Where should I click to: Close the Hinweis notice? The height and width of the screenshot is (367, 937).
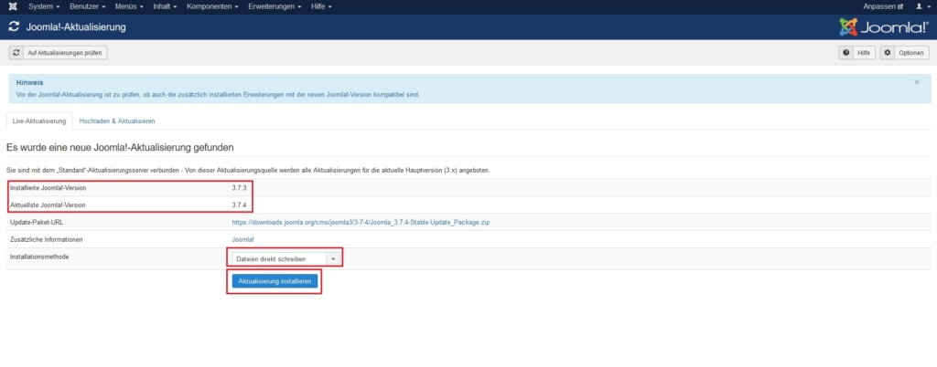[917, 82]
